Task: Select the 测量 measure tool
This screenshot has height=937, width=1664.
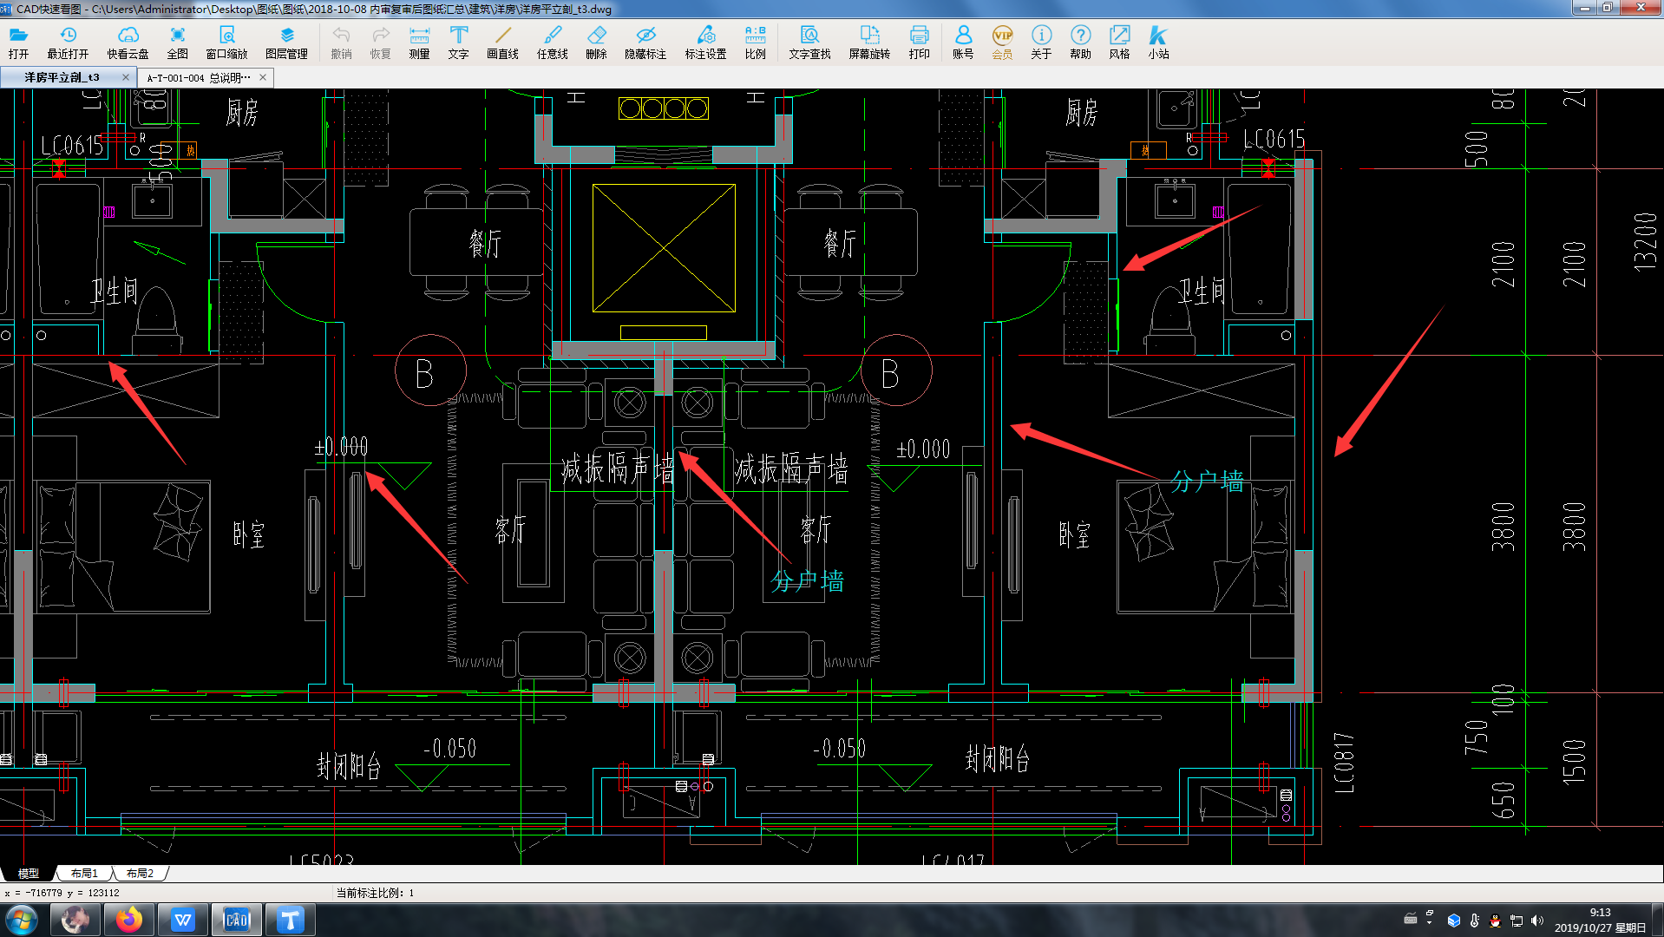Action: click(419, 43)
